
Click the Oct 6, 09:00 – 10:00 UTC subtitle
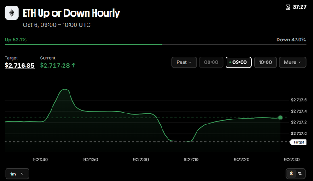tap(57, 25)
